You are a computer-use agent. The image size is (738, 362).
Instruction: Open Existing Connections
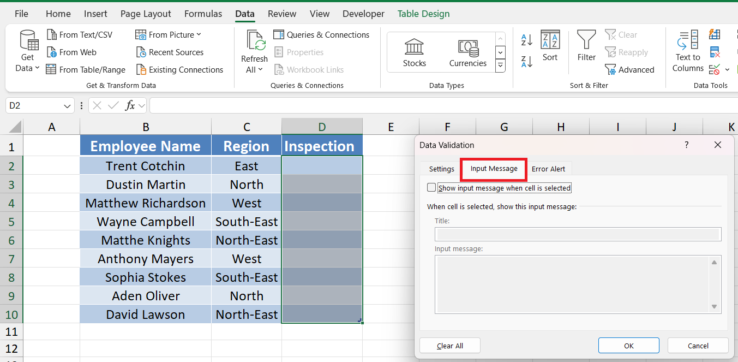179,70
